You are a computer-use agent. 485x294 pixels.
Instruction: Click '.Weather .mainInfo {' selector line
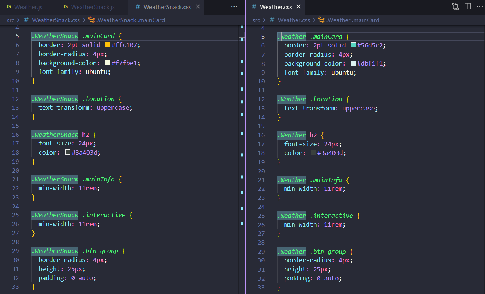pos(314,180)
